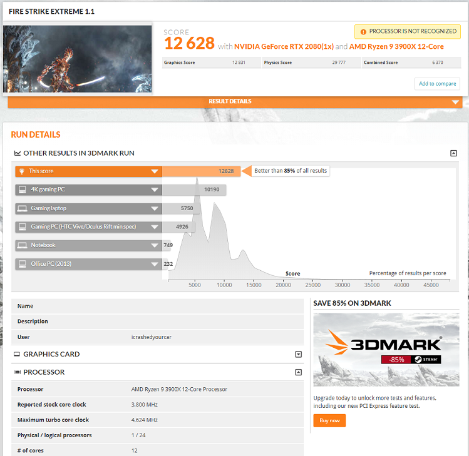Viewport: 469px width, 456px height.
Task: Click the 3,800 MHz stock core clock value
Action: (145, 405)
